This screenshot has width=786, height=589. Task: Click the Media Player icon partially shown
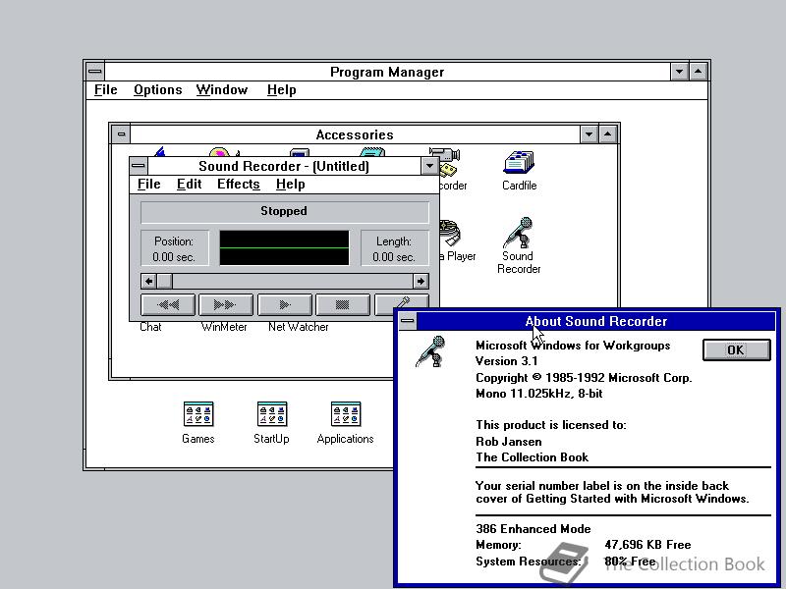click(450, 233)
